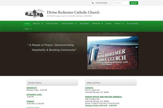Open the About Us menu item
The height and width of the screenshot is (108, 163).
tap(36, 23)
